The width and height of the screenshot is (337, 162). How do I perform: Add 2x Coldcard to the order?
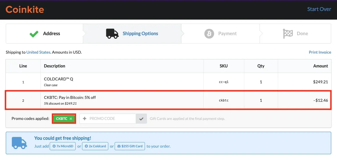[x=95, y=146]
